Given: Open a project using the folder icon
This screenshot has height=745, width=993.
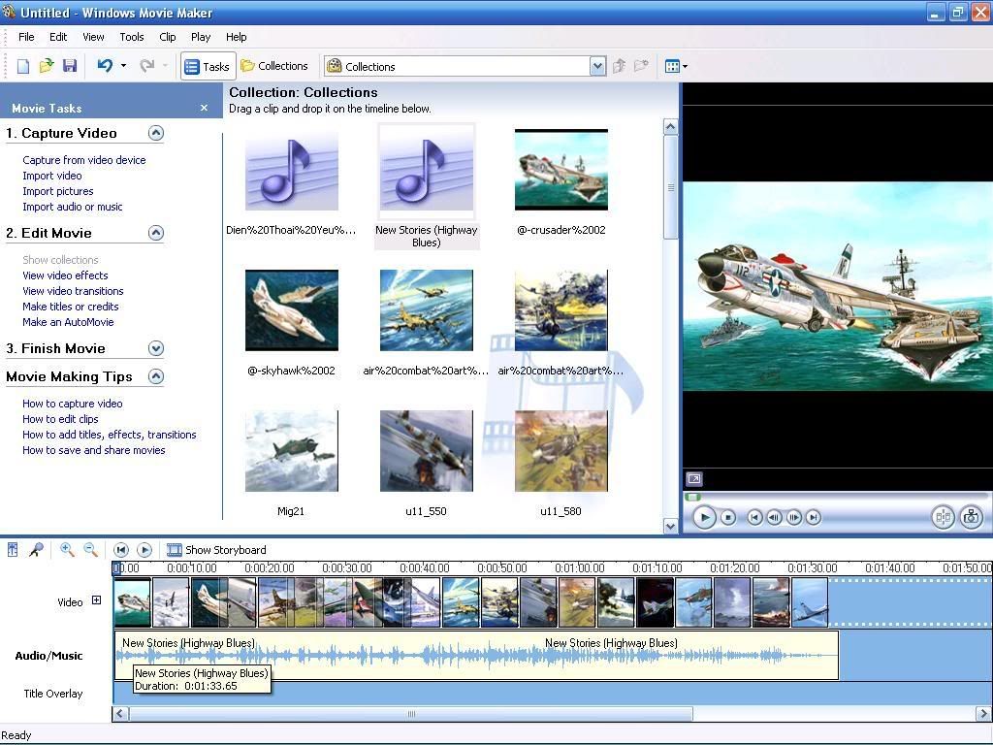Looking at the screenshot, I should [47, 66].
